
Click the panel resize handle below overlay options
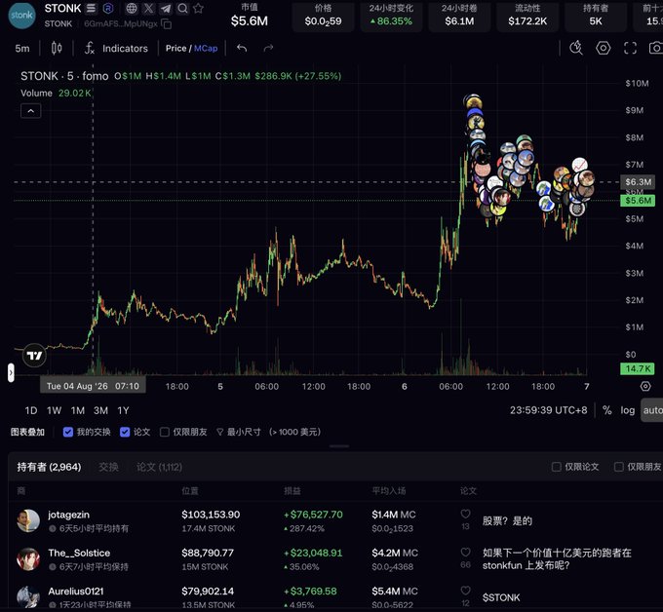tap(339, 446)
